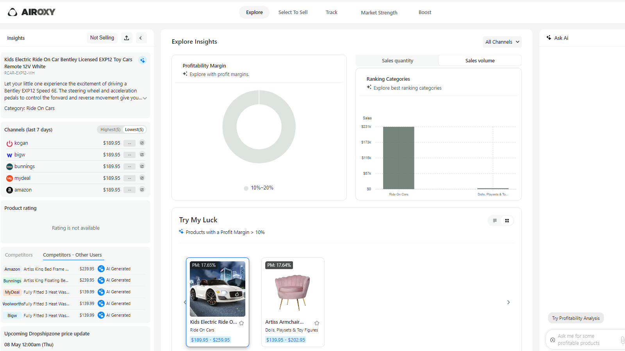Open amazon listing external link icon

142,190
